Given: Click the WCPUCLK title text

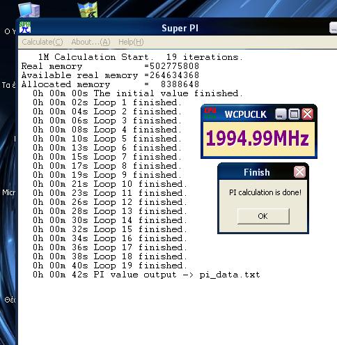Looking at the screenshot, I should (x=246, y=114).
